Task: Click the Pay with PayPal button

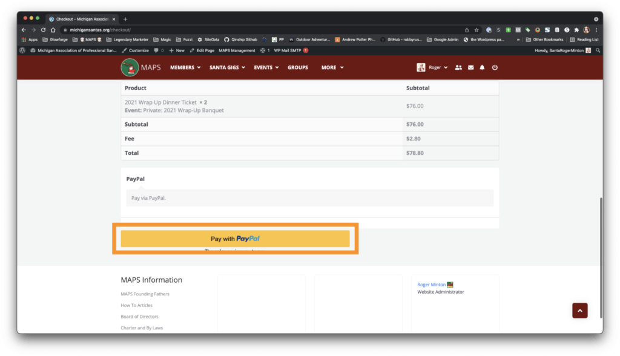Action: [x=236, y=239]
